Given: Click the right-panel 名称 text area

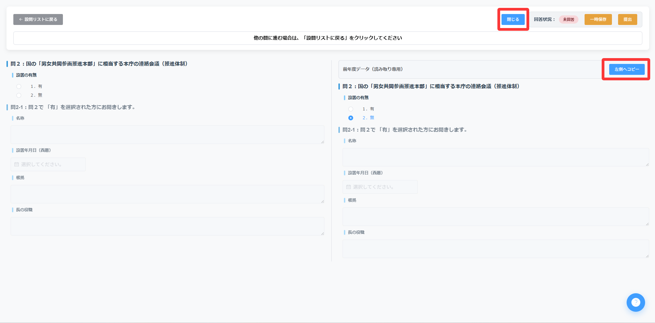Looking at the screenshot, I should (496, 157).
